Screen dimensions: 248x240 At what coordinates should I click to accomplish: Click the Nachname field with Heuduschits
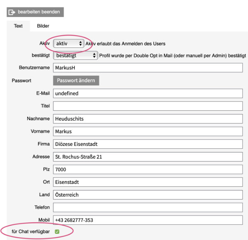click(148, 119)
